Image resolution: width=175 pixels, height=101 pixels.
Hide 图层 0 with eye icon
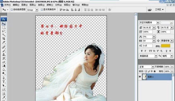point(140,77)
